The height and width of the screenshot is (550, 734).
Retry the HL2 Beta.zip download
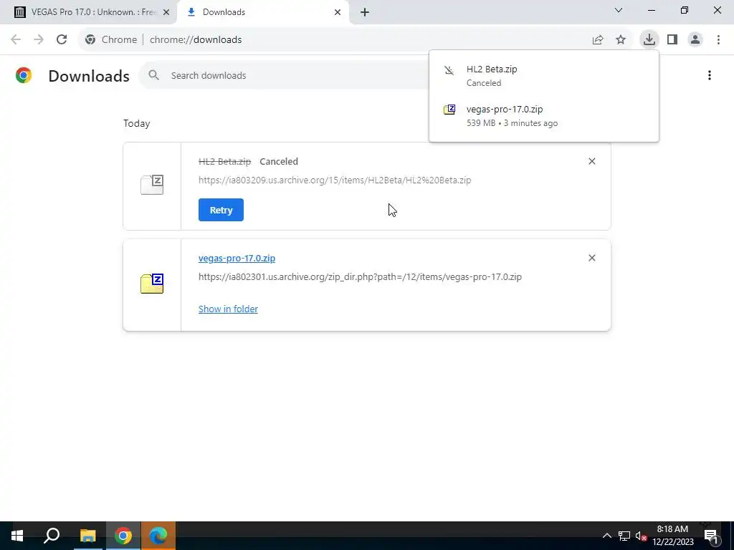(221, 210)
